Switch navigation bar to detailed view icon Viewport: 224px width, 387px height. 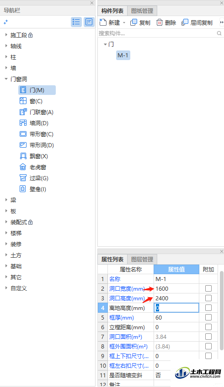89,22
